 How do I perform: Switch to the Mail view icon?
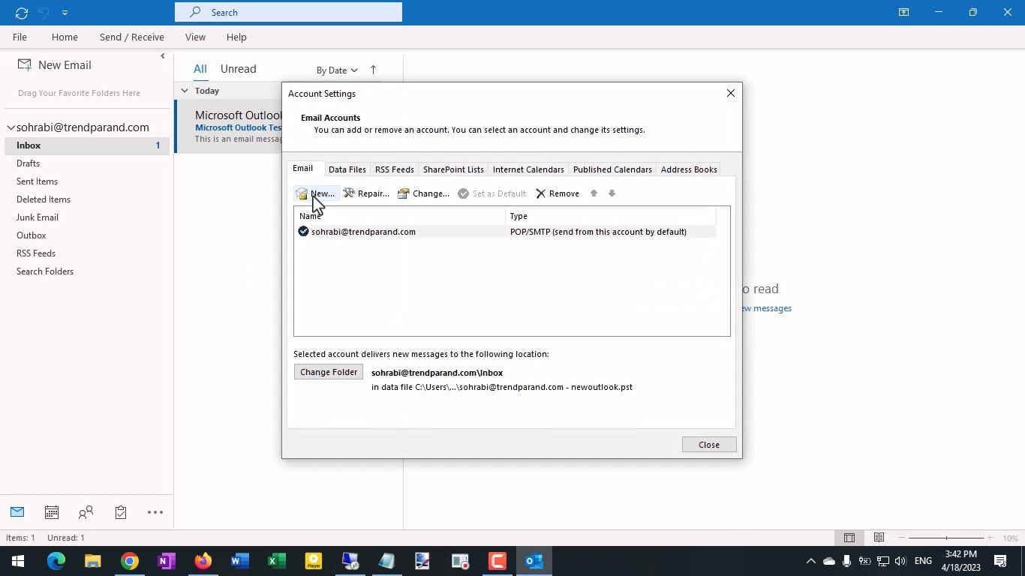(x=17, y=512)
